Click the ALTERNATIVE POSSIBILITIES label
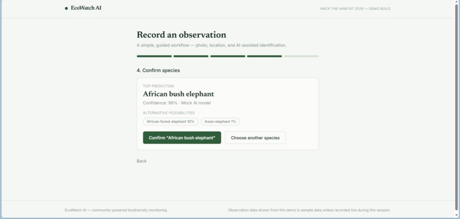The height and width of the screenshot is (219, 460). pyautogui.click(x=169, y=113)
